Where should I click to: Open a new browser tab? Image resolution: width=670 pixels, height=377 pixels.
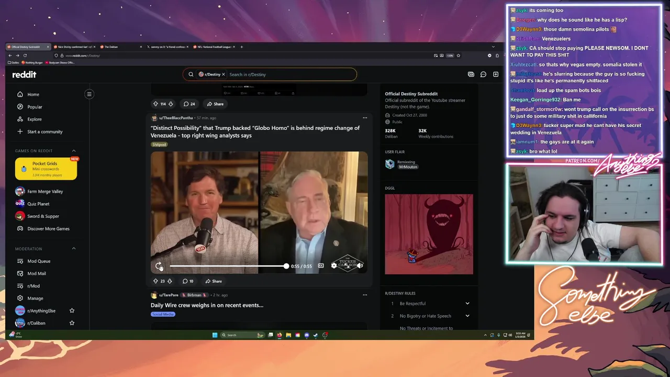point(241,47)
